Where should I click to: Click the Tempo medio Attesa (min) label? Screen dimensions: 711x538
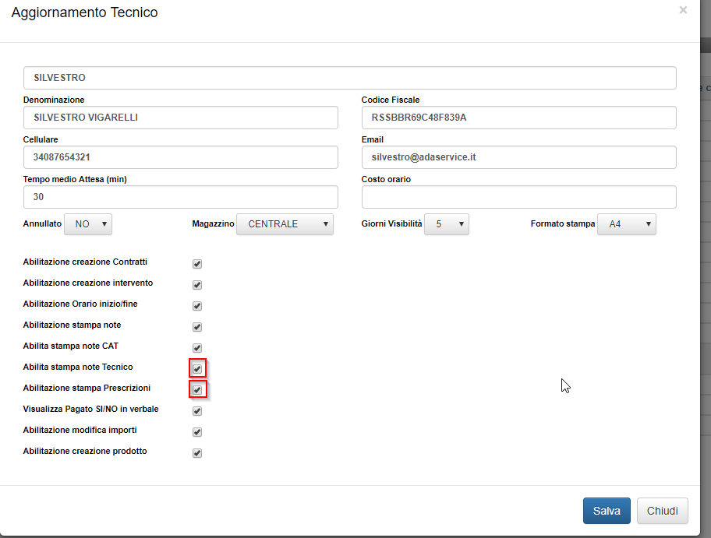(x=75, y=179)
